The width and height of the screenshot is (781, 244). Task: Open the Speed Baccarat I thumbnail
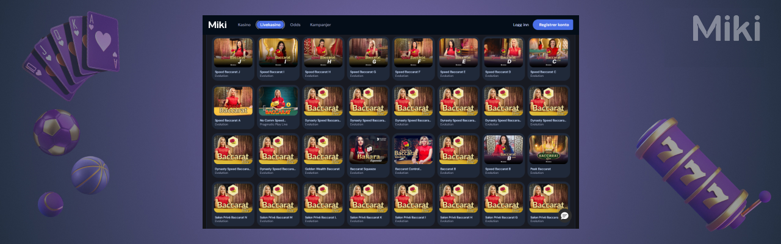tap(278, 52)
